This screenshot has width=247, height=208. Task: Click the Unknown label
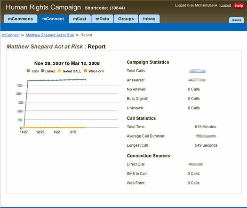pos(135,108)
